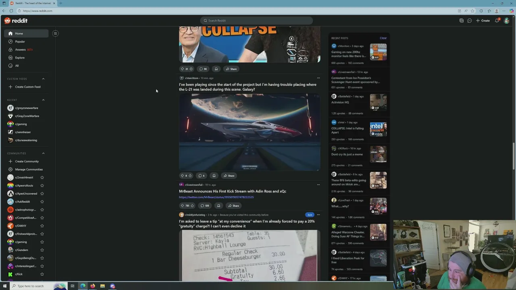Favorite the r/DiWHY community

pyautogui.click(x=42, y=226)
